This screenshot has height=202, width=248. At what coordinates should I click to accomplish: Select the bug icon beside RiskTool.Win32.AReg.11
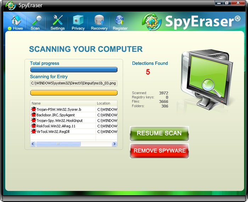coord(34,126)
